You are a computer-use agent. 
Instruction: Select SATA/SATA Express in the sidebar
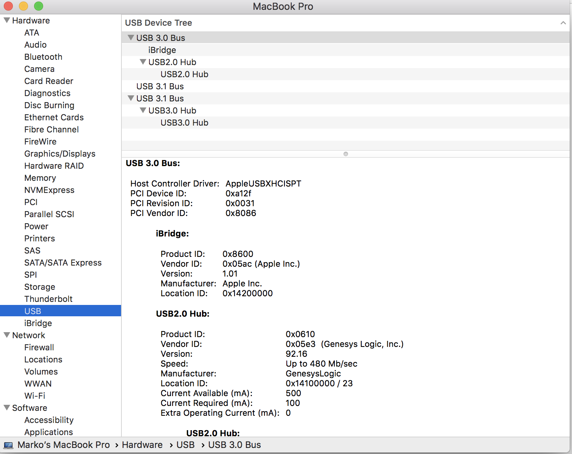[x=63, y=263]
